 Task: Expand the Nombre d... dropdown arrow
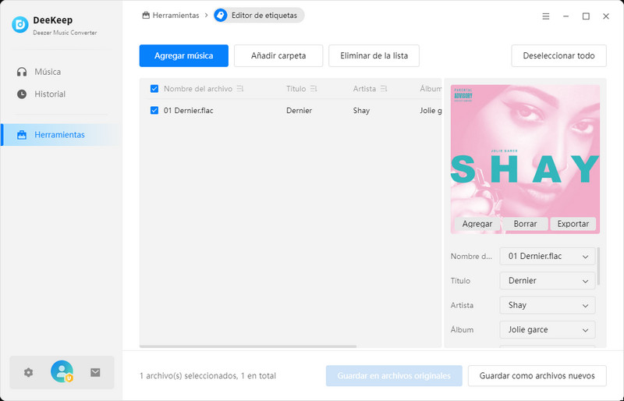click(x=586, y=257)
